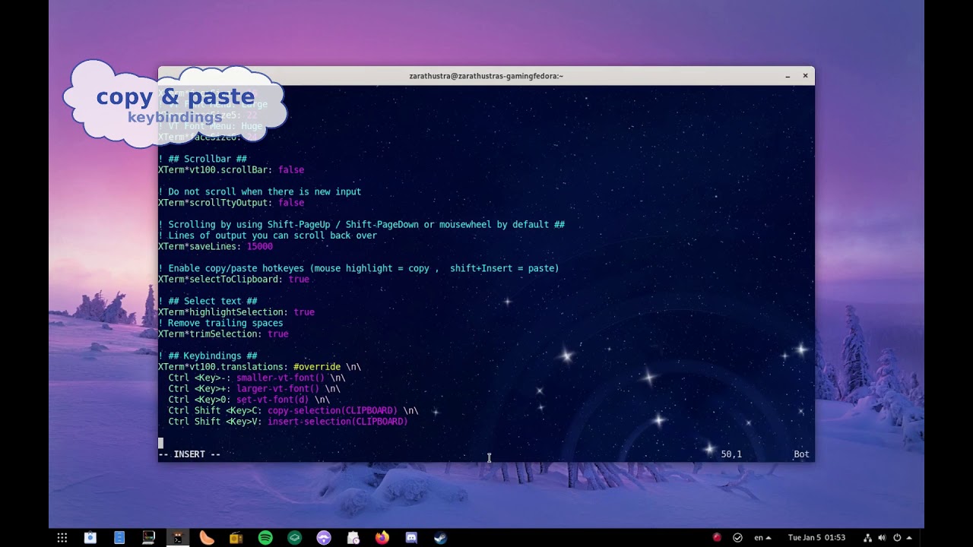Click 'larger-vt-font()' in the Ctrl plus binding

[278, 388]
